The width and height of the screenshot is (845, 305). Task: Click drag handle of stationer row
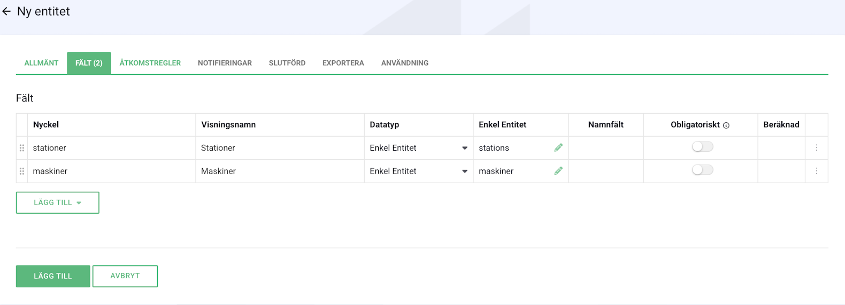click(x=22, y=148)
